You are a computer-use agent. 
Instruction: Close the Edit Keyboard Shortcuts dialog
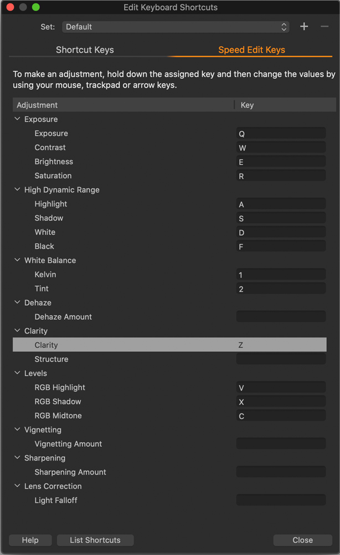[x=302, y=540]
